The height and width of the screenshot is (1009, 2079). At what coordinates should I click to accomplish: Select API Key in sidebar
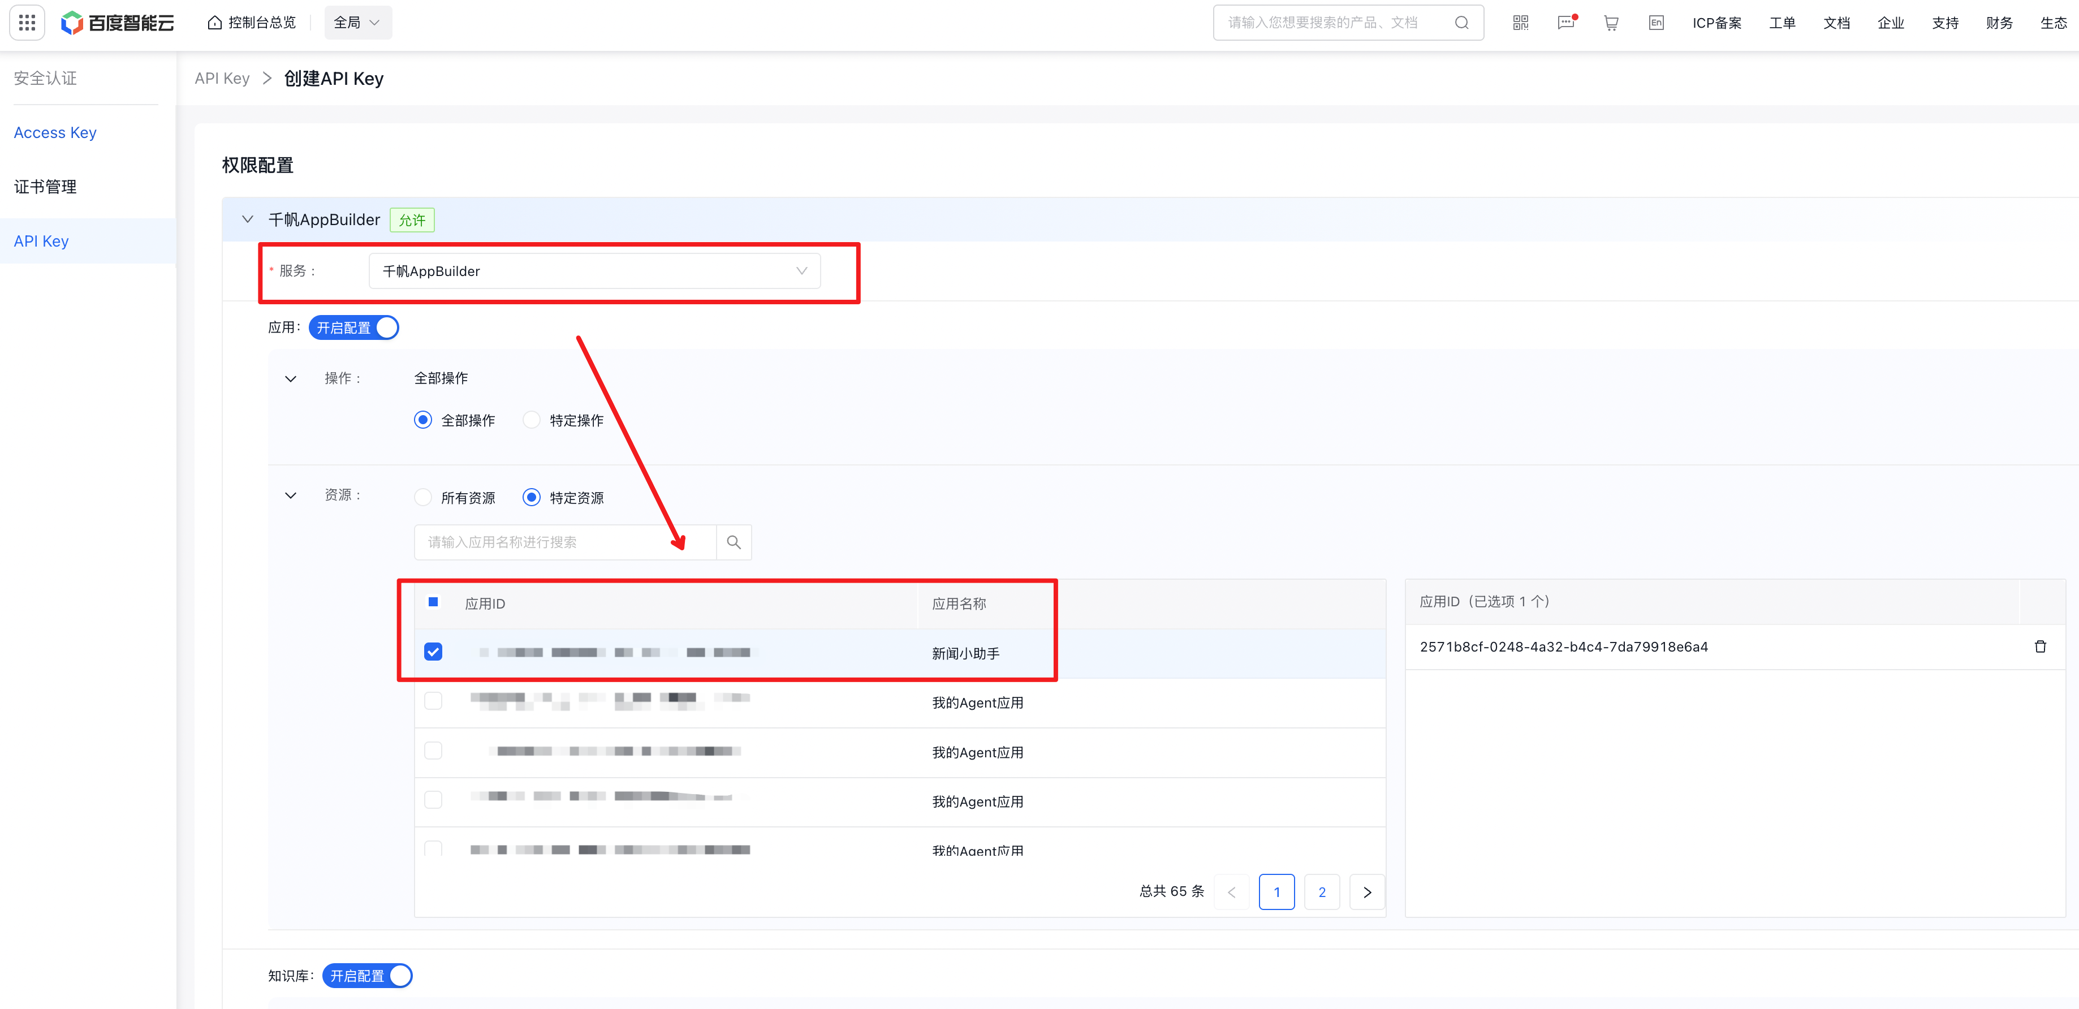pos(88,240)
